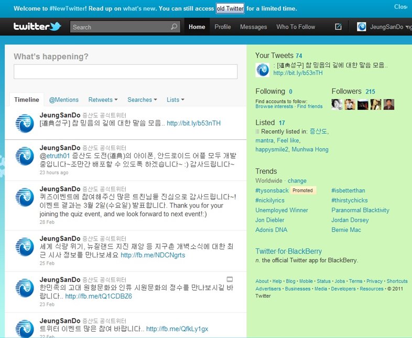Close the #NewTwitter welcome banner
412x338 pixels.
tap(401, 7)
